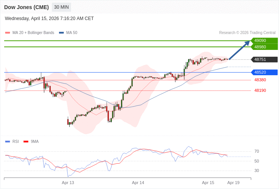Open the Research © 2026 Trading Central link
The width and height of the screenshot is (279, 189).
(x=247, y=33)
